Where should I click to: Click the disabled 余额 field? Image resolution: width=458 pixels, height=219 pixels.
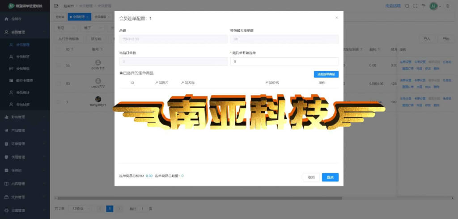click(174, 39)
